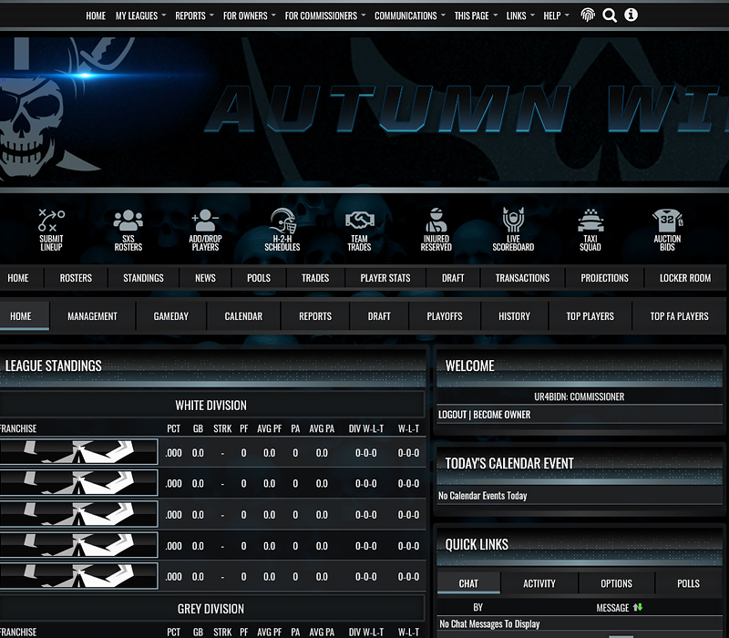
Task: Expand the Help dropdown
Action: [x=556, y=15]
